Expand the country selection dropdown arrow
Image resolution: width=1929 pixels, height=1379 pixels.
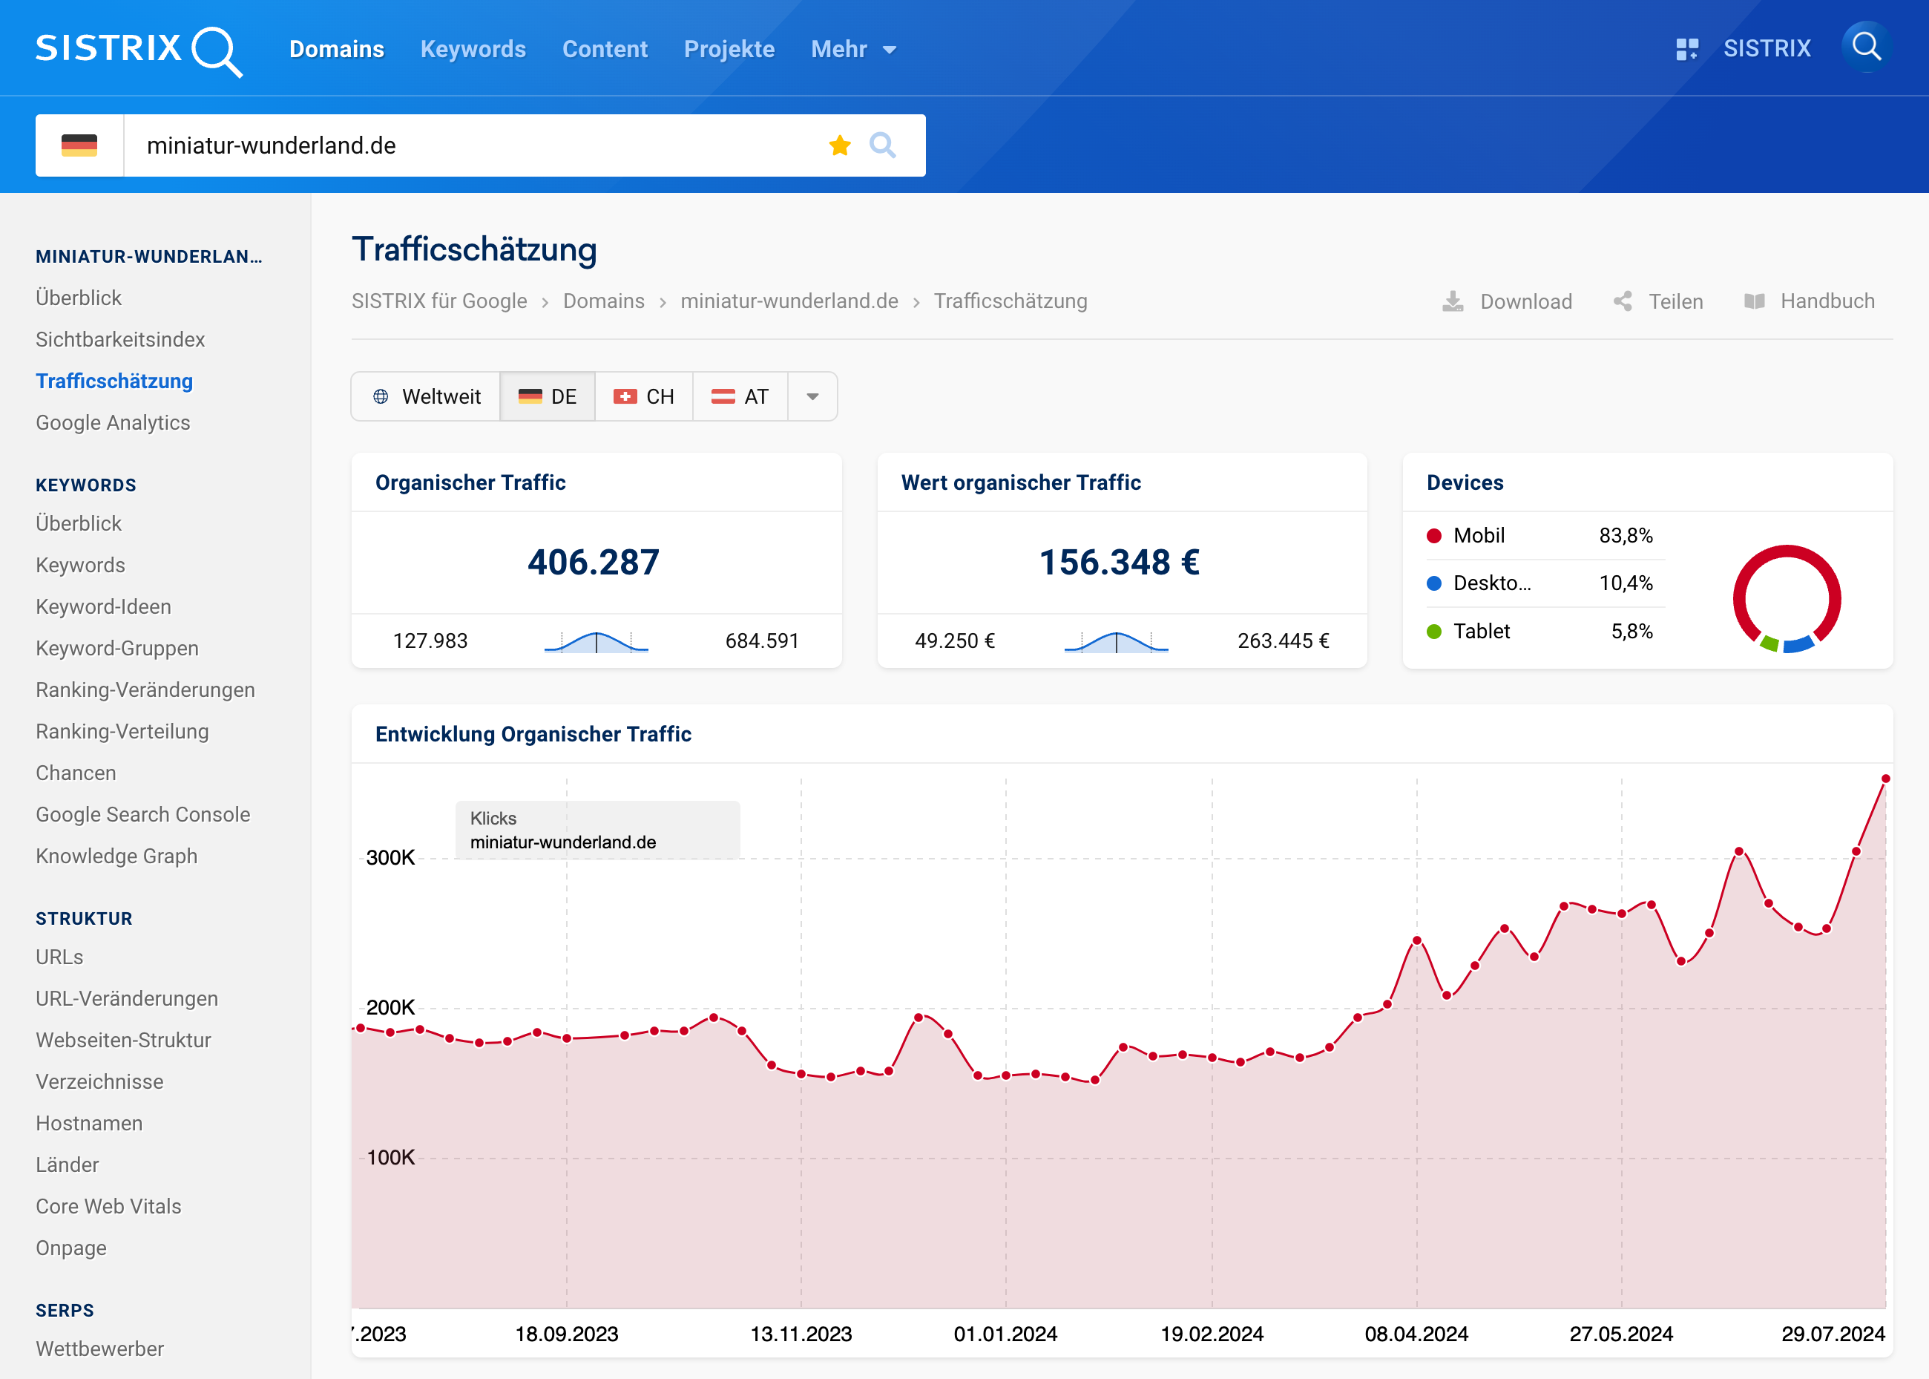pos(812,396)
